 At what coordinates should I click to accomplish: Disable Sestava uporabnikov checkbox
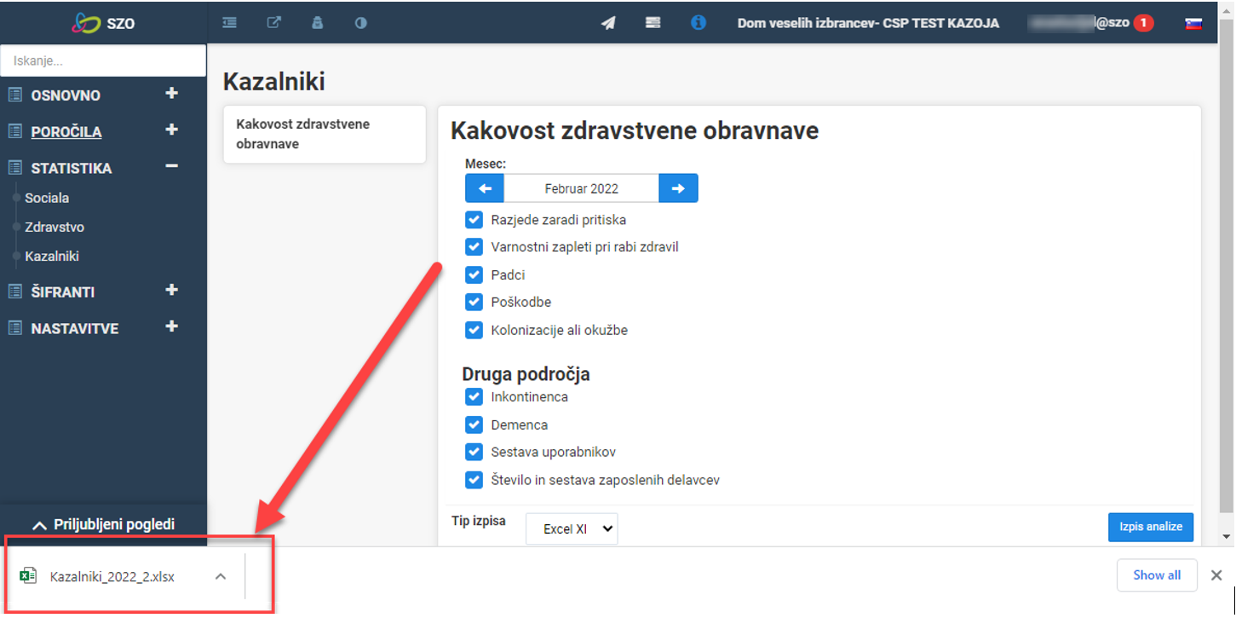tap(474, 452)
